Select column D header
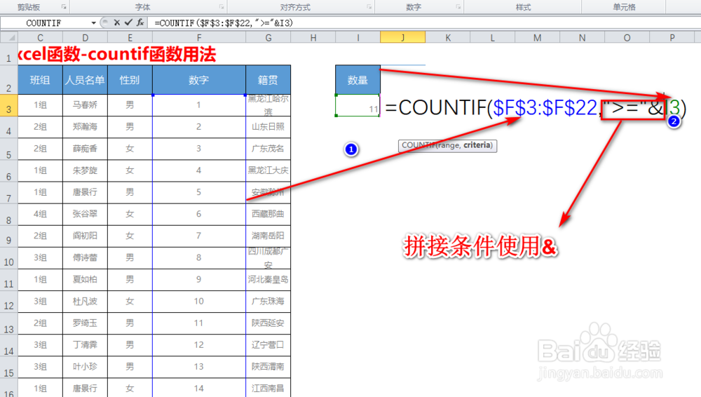701x397 pixels. click(85, 38)
